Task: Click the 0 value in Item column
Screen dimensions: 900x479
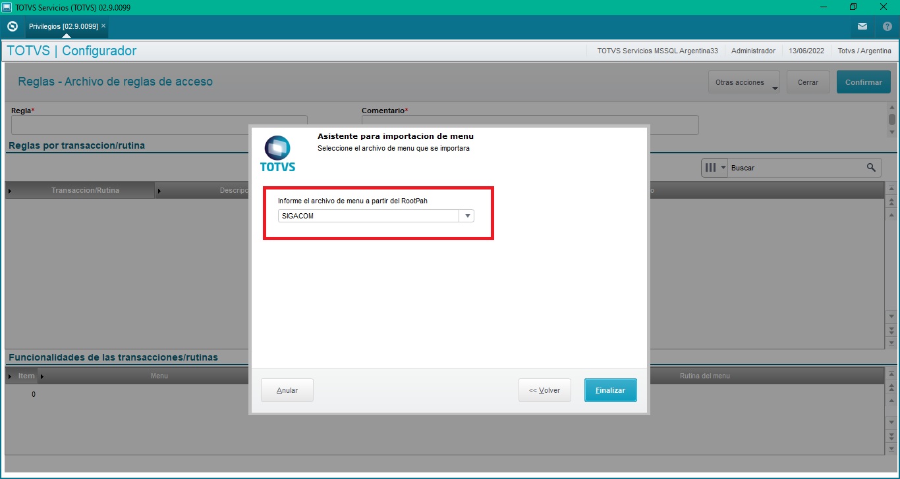Action: tap(34, 394)
